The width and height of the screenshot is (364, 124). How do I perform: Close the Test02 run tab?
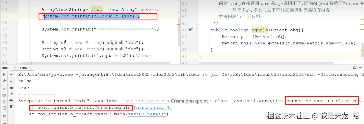[31, 68]
